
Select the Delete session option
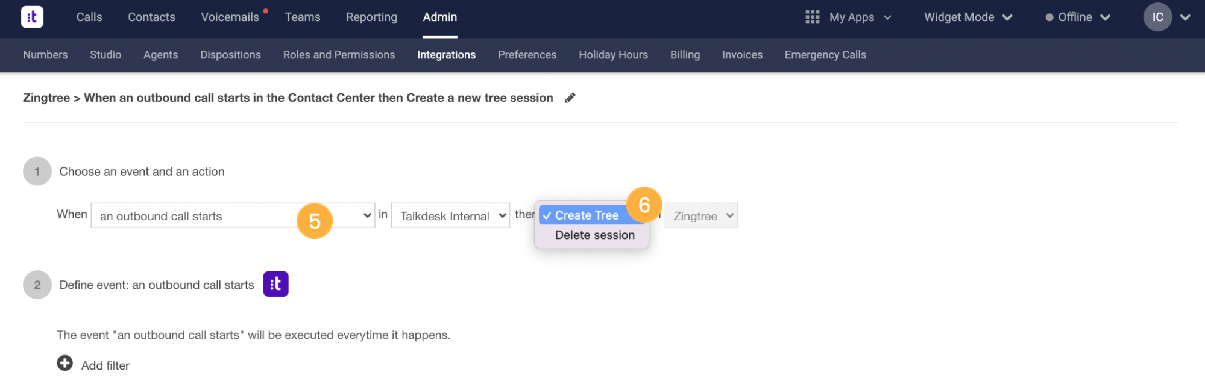pyautogui.click(x=594, y=235)
